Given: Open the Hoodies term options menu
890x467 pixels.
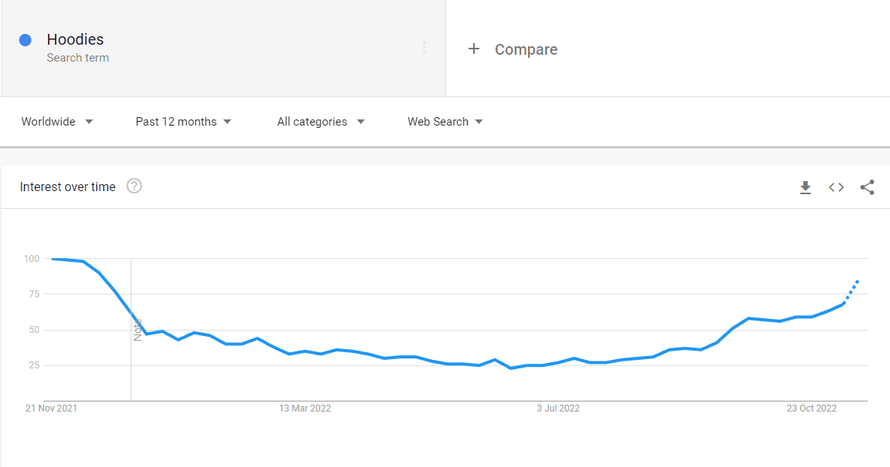Looking at the screenshot, I should coord(424,48).
